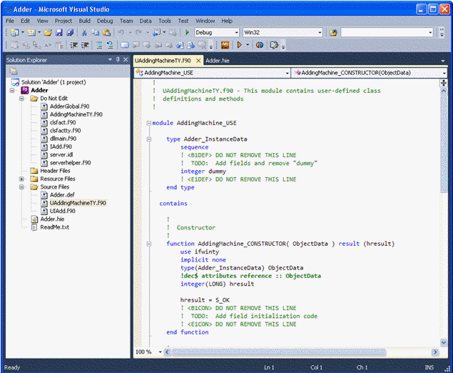Open the 100 % zoom dropdown
The width and height of the screenshot is (453, 373).
pos(160,352)
